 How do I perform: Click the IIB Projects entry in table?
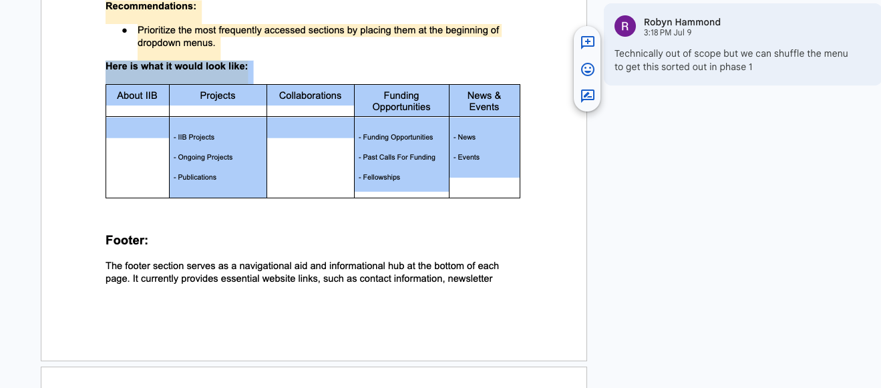(196, 138)
